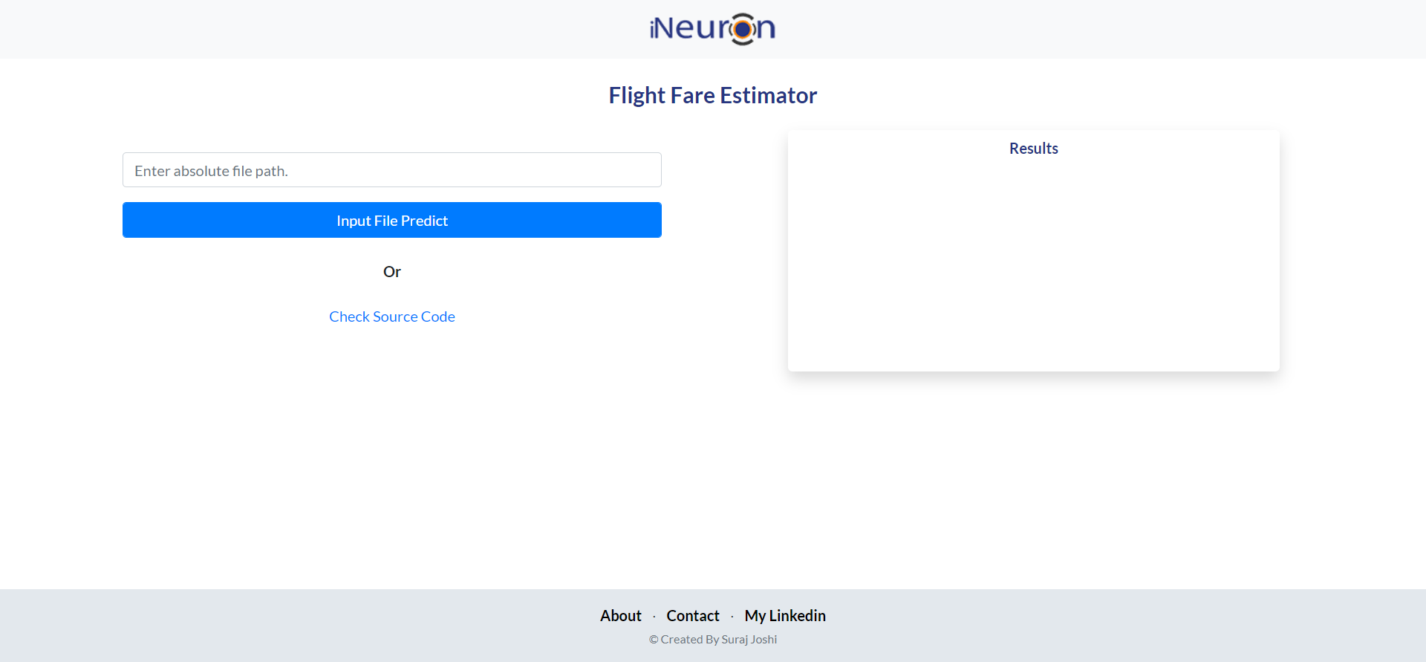Focus the absolute file path input field
Viewport: 1426px width, 662px height.
(392, 170)
